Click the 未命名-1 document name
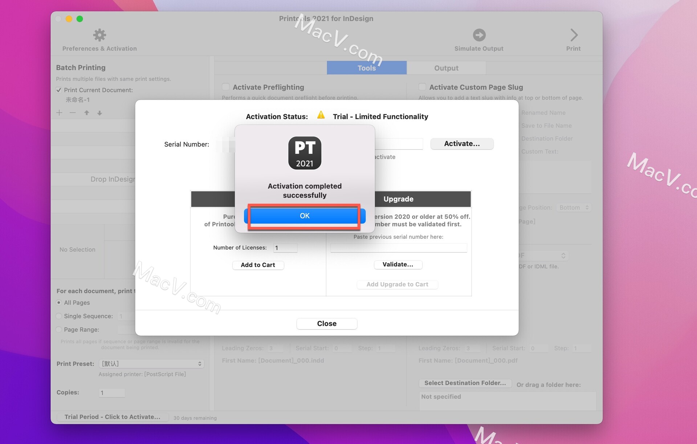 click(77, 100)
